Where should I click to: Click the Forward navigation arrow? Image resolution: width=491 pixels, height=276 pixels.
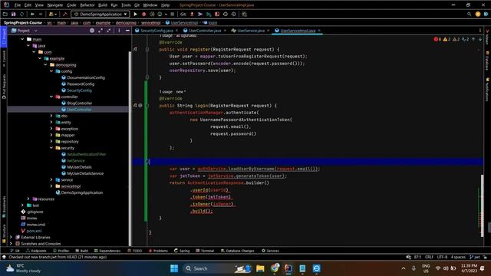41,14
